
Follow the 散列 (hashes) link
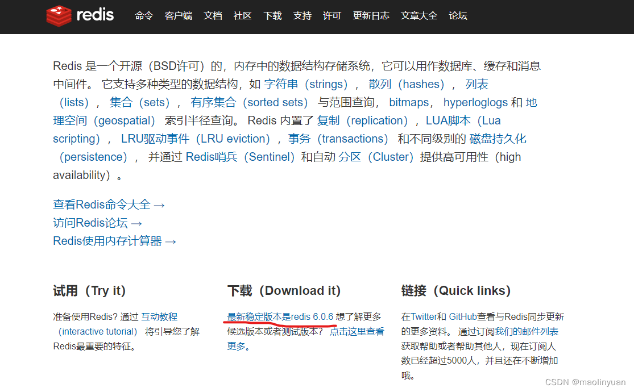(407, 84)
